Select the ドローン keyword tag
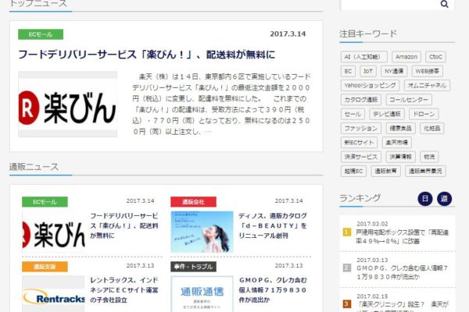The image size is (469, 312). pyautogui.click(x=424, y=114)
